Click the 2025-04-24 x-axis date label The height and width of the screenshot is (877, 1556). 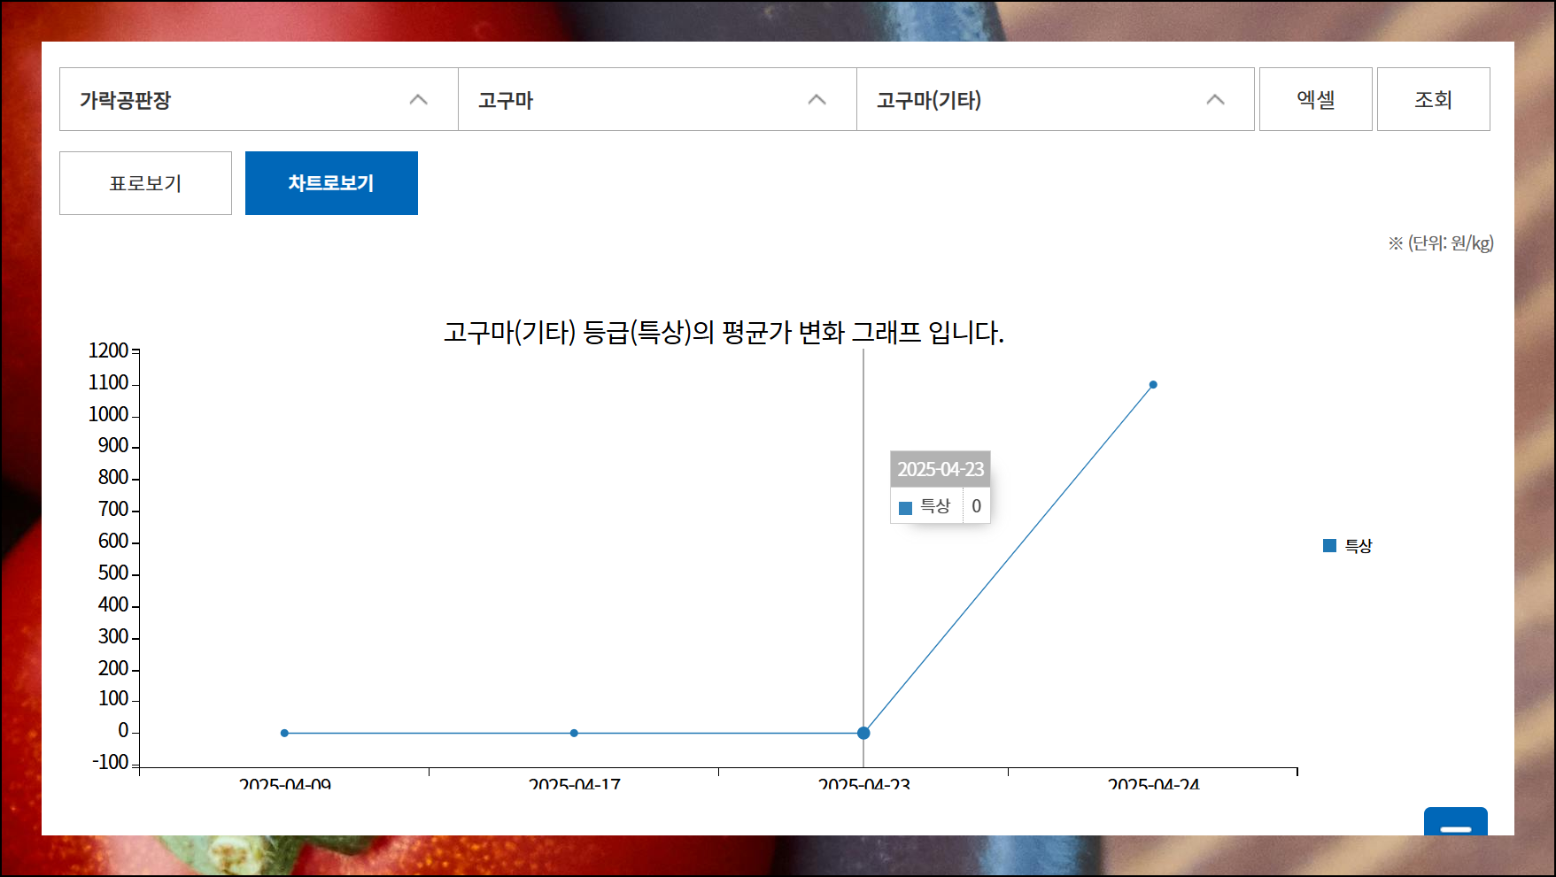(1154, 784)
